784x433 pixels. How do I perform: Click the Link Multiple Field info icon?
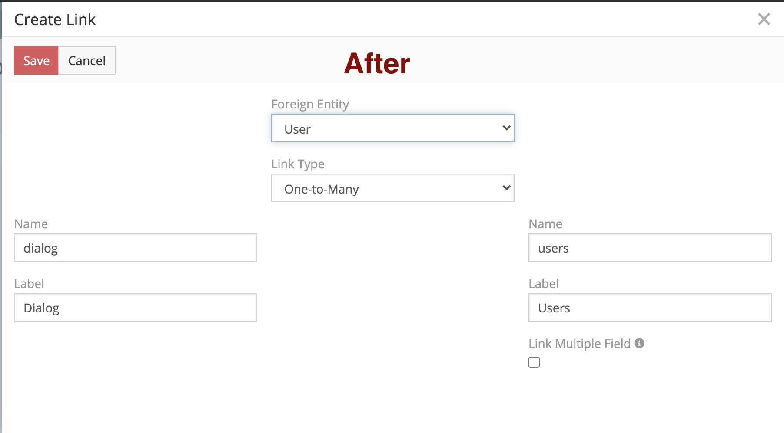pos(639,343)
